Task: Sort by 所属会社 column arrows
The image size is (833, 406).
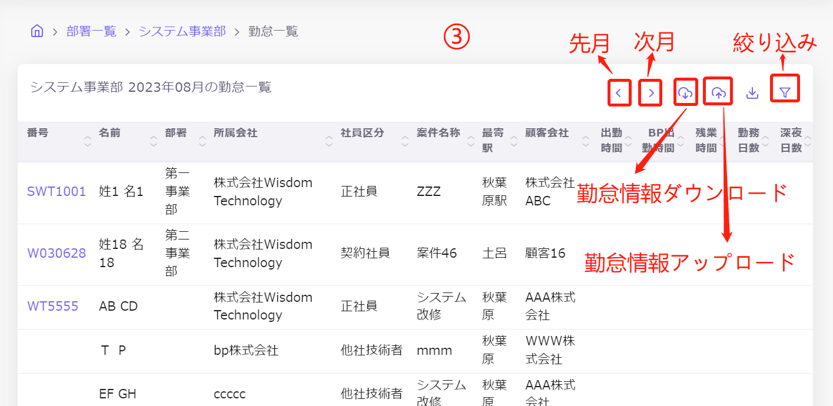Action: 329,141
